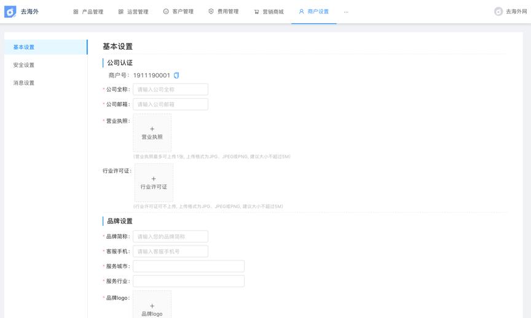
Task: Click the 去海外 logo icon
Action: coord(10,12)
